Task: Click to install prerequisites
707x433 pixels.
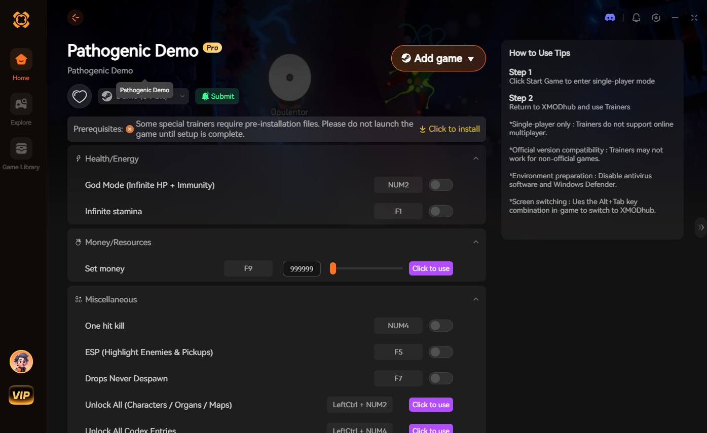Action: point(450,129)
